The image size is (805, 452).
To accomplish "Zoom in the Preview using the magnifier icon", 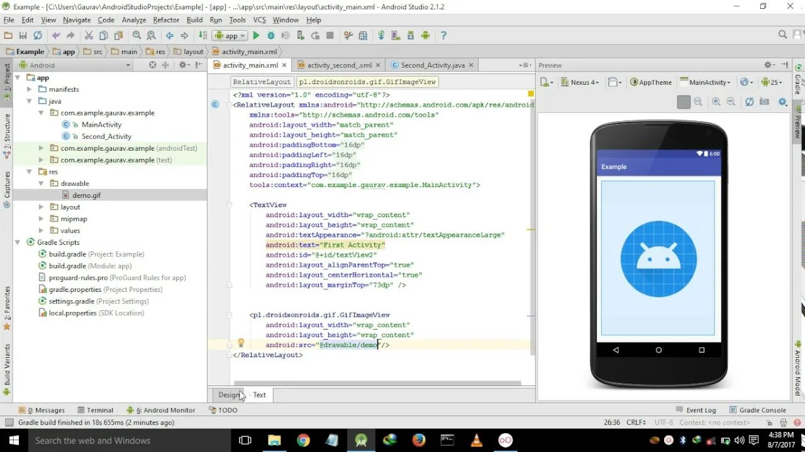I will (716, 102).
